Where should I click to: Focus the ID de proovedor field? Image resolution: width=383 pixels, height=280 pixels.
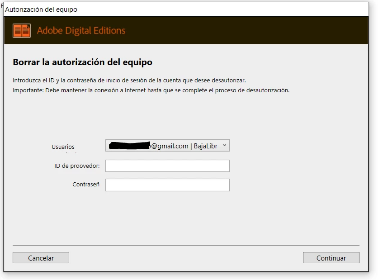(167, 166)
